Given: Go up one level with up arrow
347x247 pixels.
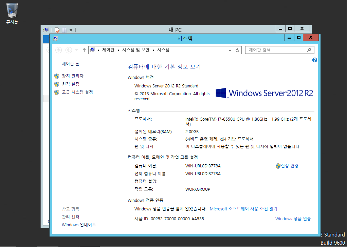Looking at the screenshot, I should pyautogui.click(x=84, y=50).
